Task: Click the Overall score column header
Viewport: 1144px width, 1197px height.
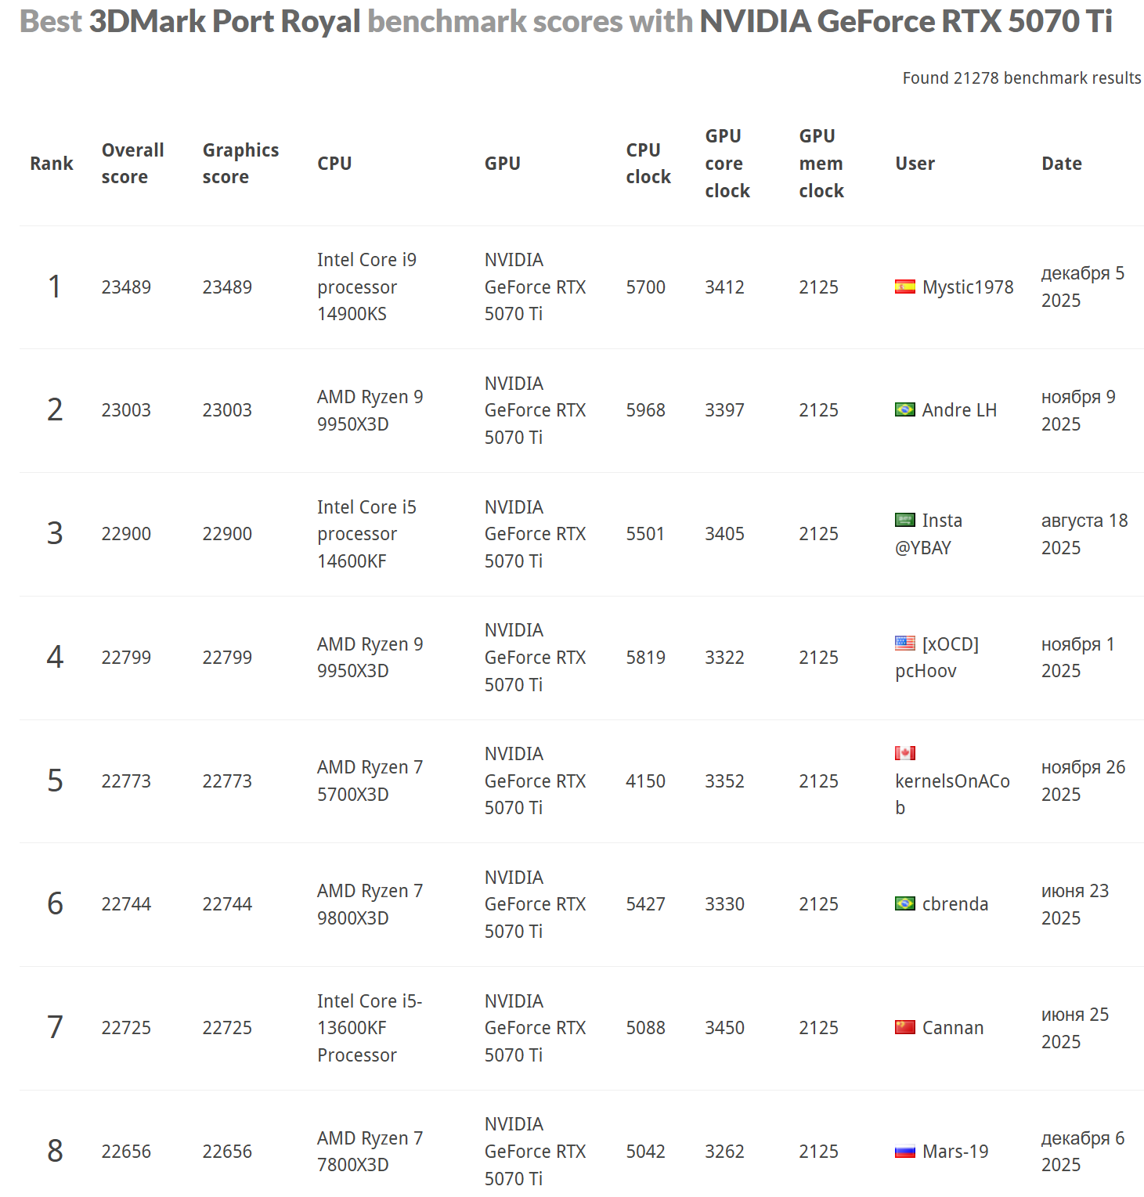Action: [x=132, y=163]
